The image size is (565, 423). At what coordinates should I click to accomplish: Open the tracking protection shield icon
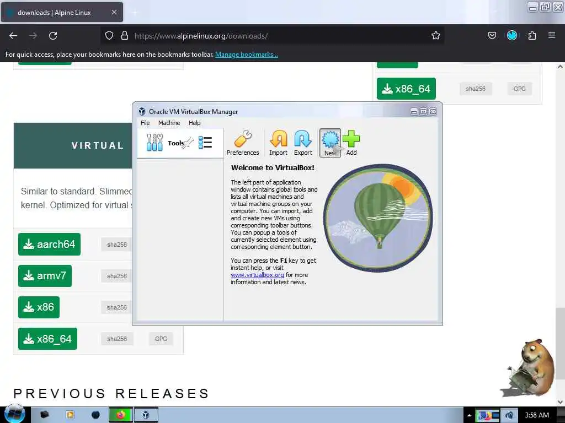pos(109,36)
